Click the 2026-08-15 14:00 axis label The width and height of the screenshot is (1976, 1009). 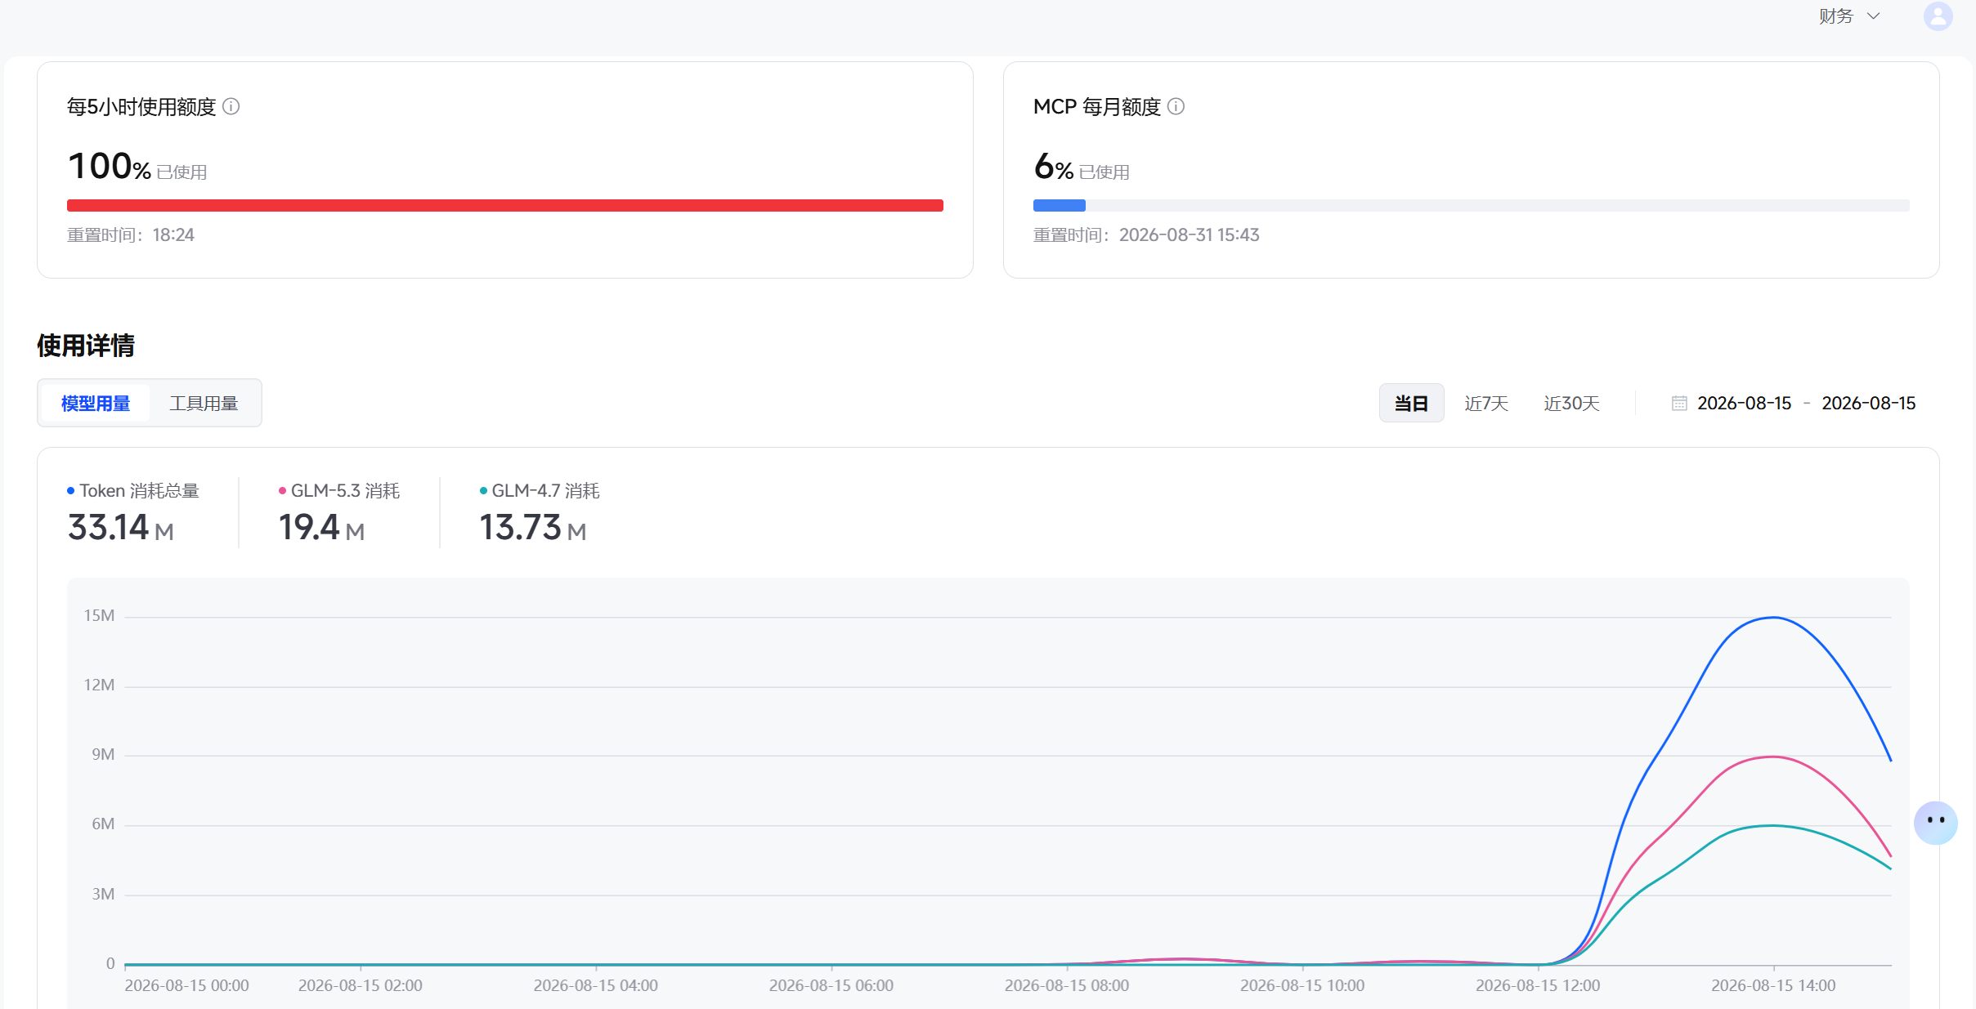pyautogui.click(x=1773, y=985)
